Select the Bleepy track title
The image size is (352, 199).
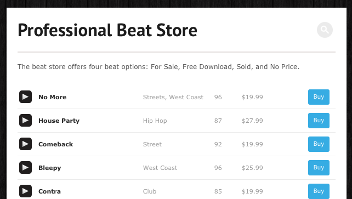coord(49,168)
